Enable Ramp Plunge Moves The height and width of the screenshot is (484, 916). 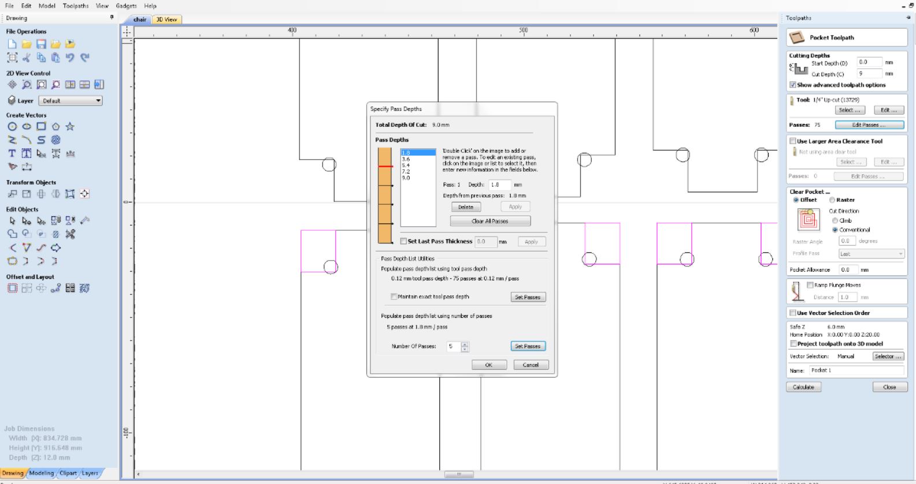[x=810, y=285]
